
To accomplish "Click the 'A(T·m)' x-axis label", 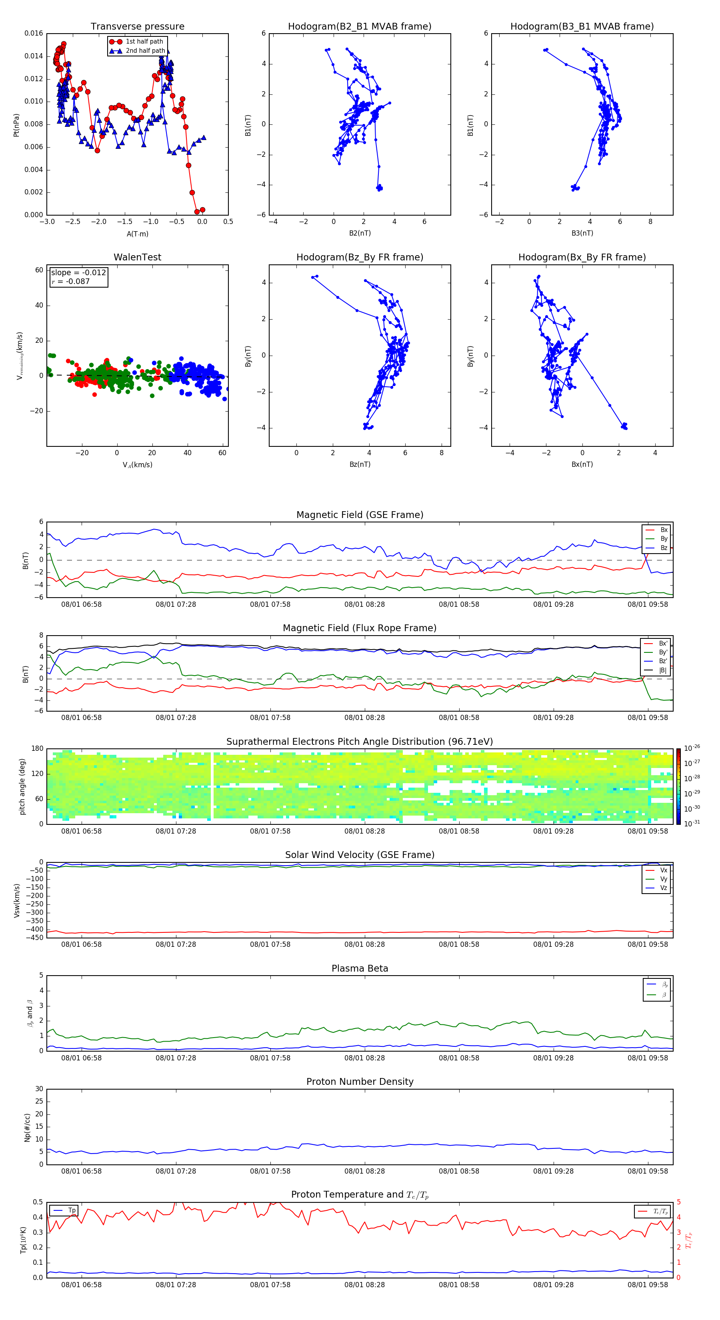I will tap(137, 234).
